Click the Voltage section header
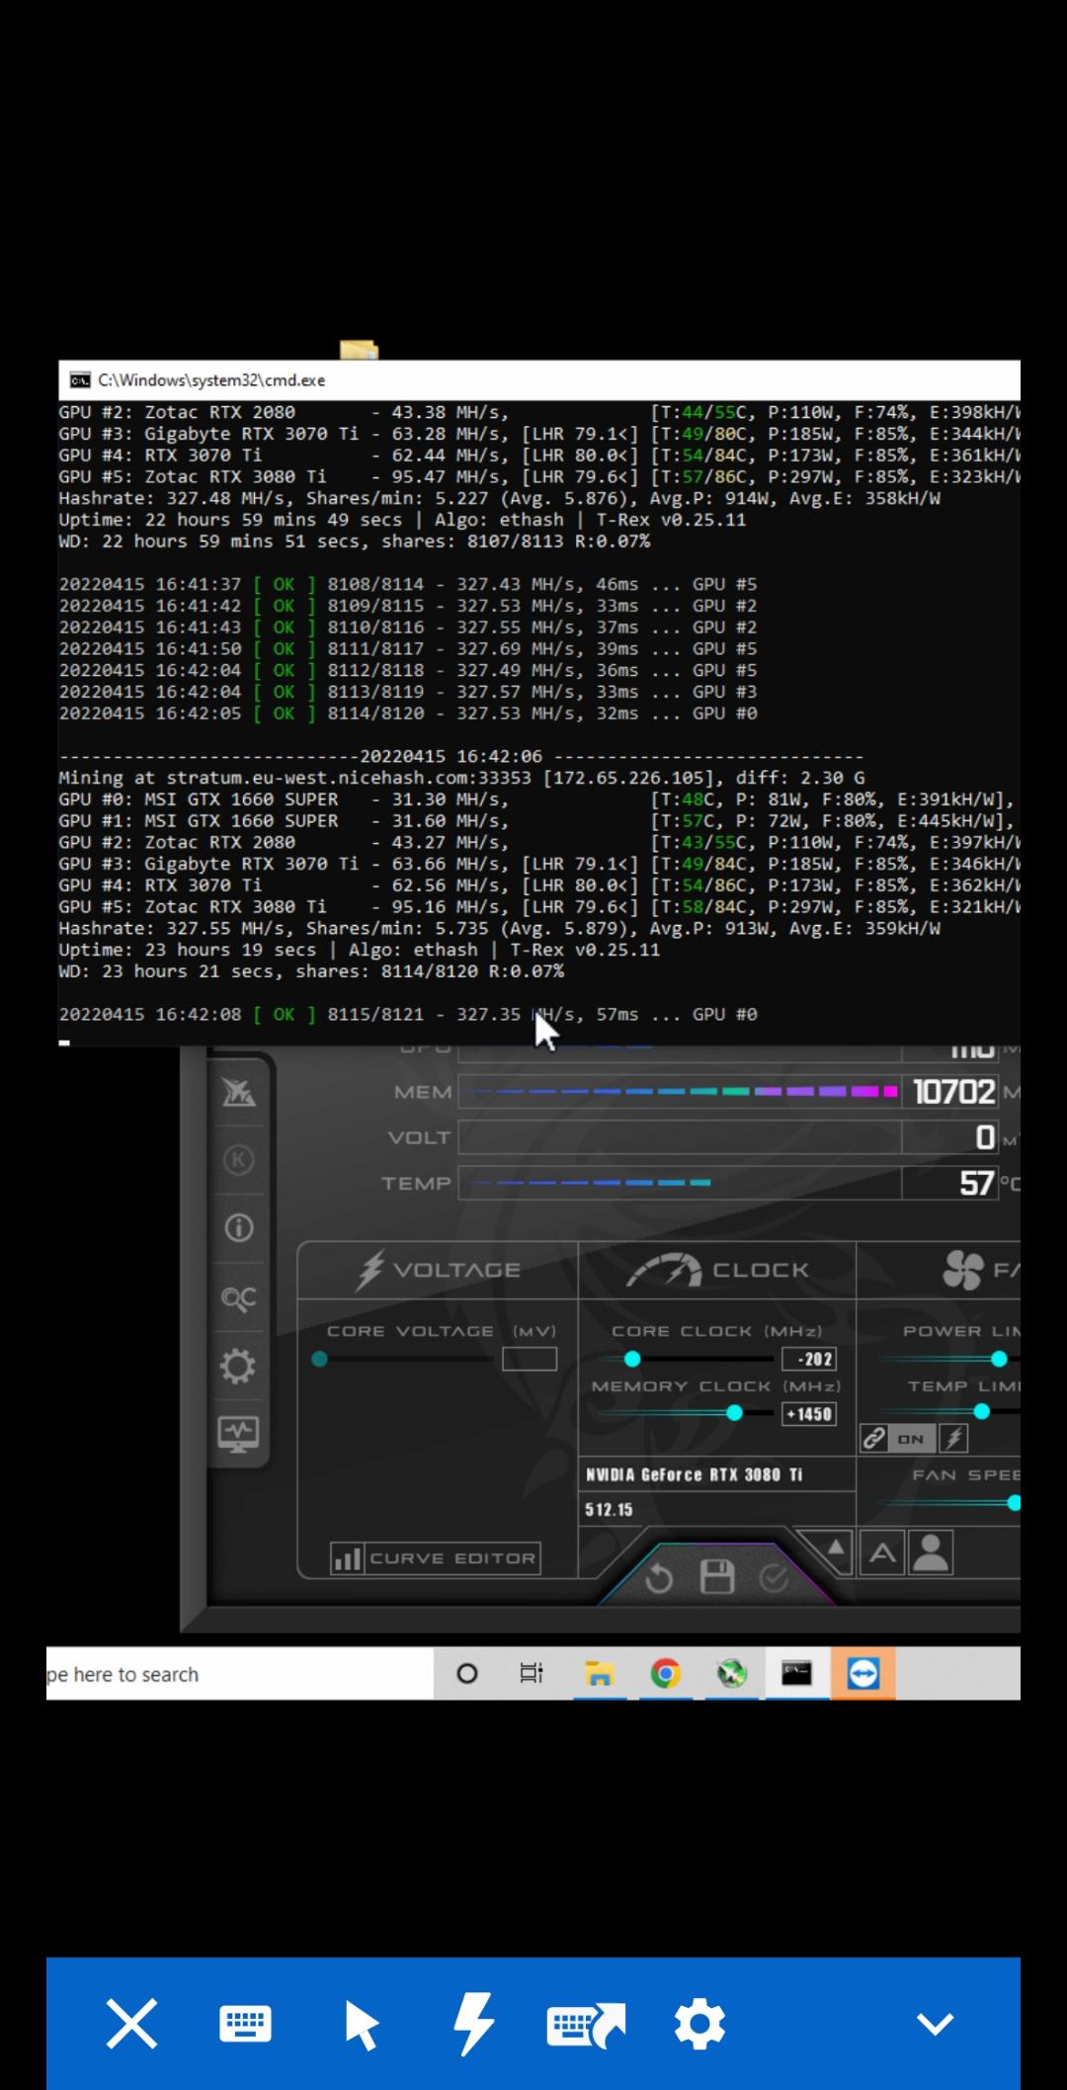The width and height of the screenshot is (1067, 2090). [x=438, y=1270]
